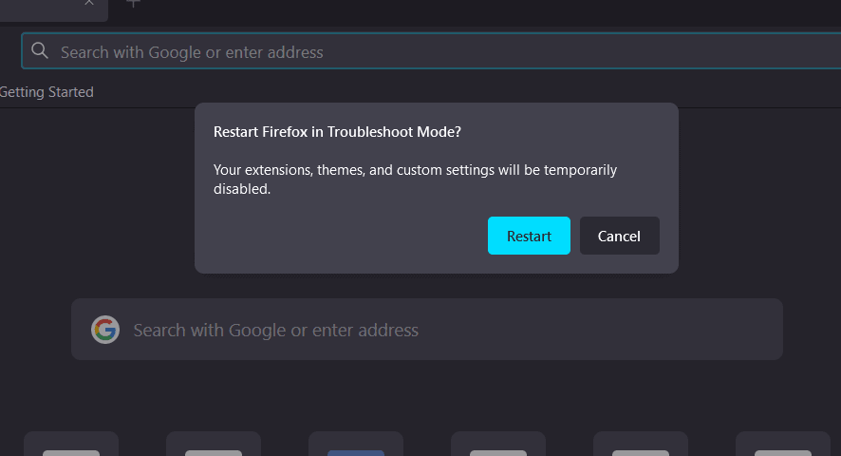
Task: Open the sixth shortcut tile
Action: click(x=783, y=446)
